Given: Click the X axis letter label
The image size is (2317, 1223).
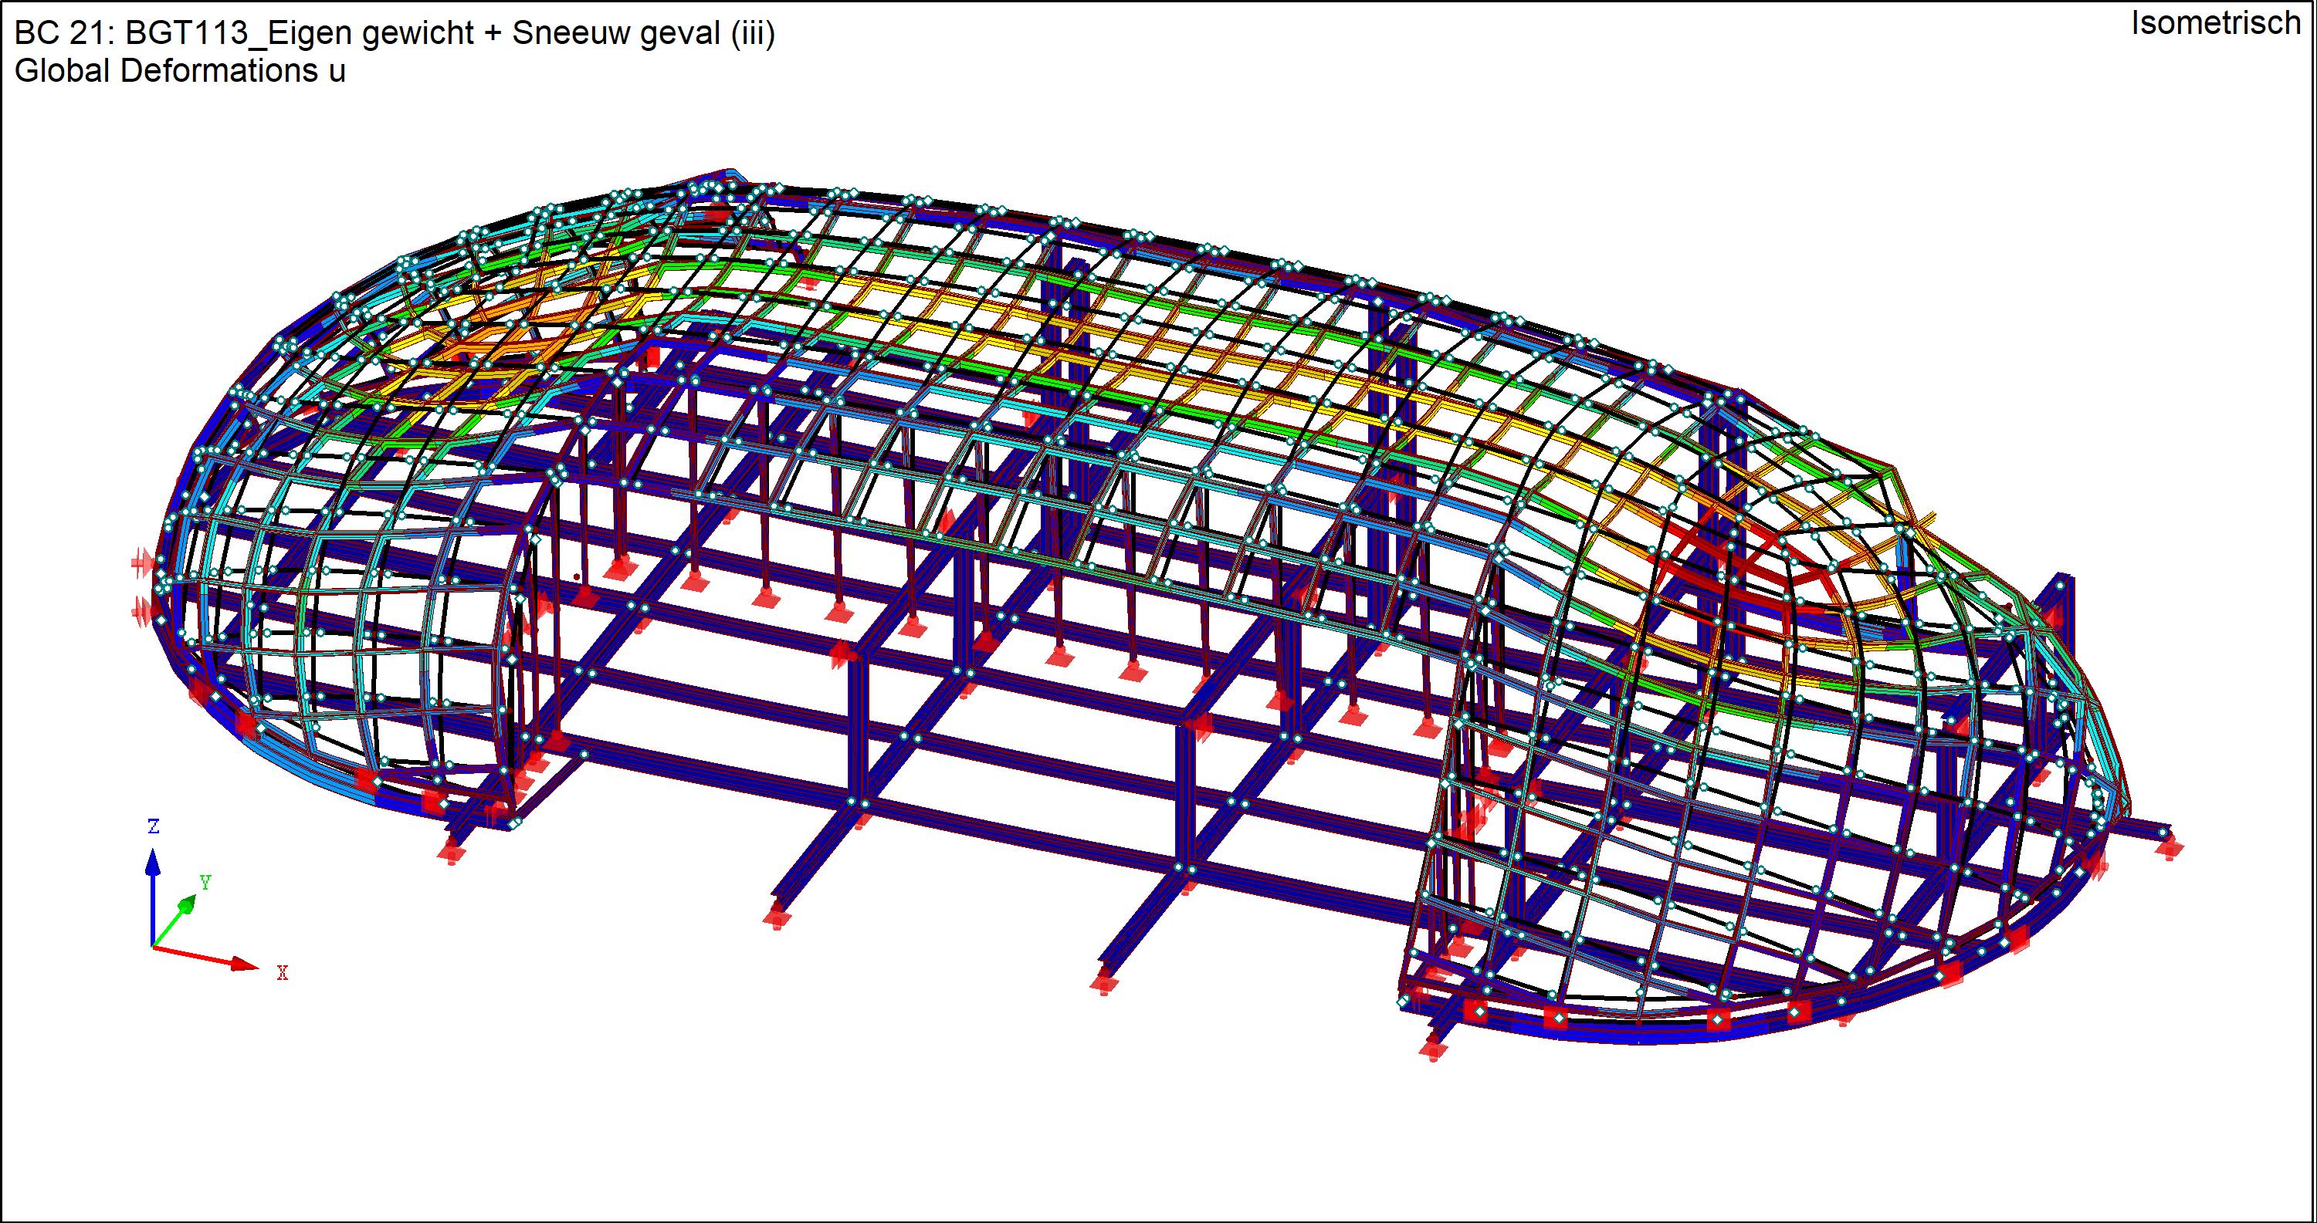Looking at the screenshot, I should coord(282,973).
